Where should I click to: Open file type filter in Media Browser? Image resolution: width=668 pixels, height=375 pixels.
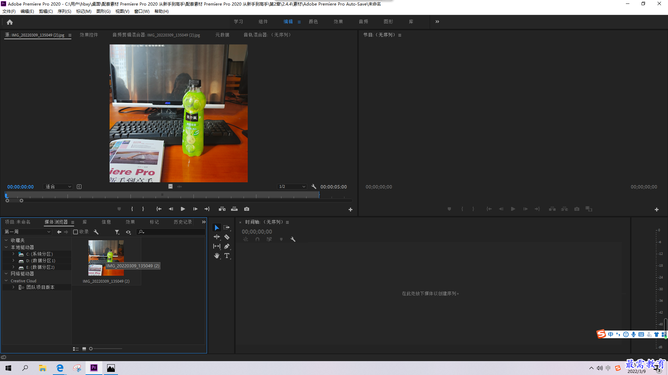117,232
